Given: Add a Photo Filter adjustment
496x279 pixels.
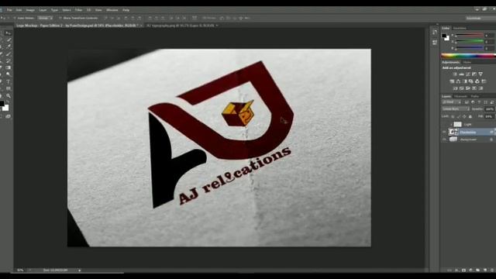Looking at the screenshot, I should click(x=471, y=81).
